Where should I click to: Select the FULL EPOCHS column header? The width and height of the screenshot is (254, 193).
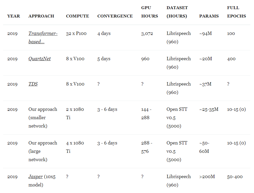coord(237,12)
